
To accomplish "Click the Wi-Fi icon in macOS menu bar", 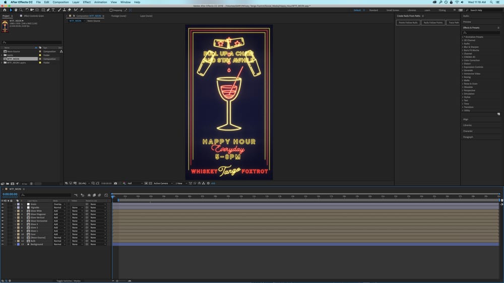I will click(457, 2).
